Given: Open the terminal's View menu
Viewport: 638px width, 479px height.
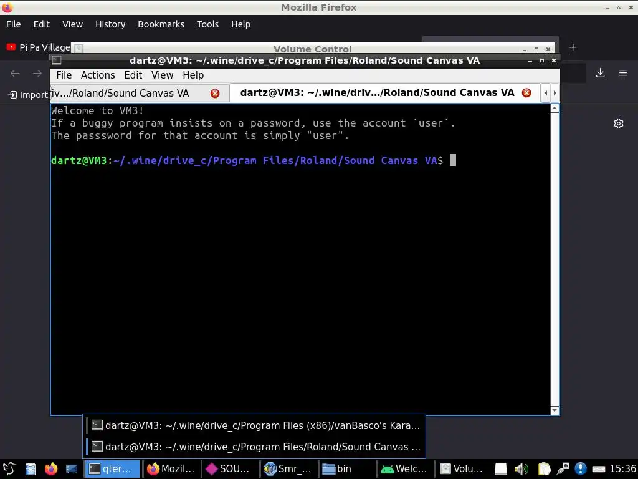Looking at the screenshot, I should point(163,75).
